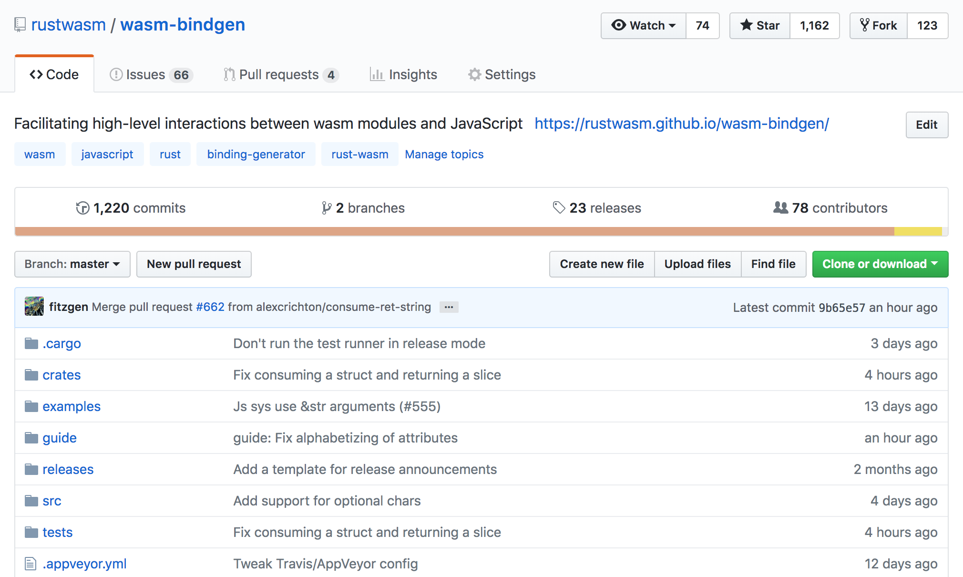Open the rustwasm.github.io/wasm-bindgen link

tap(682, 124)
